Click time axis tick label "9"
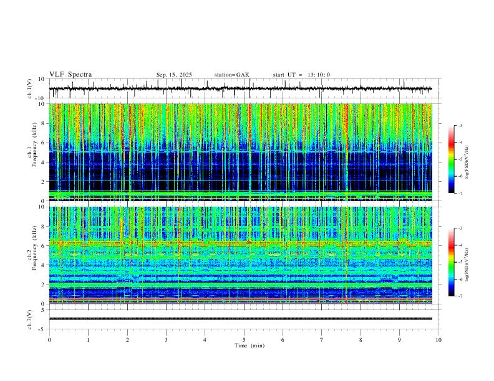The height and width of the screenshot is (381, 494). click(399, 340)
